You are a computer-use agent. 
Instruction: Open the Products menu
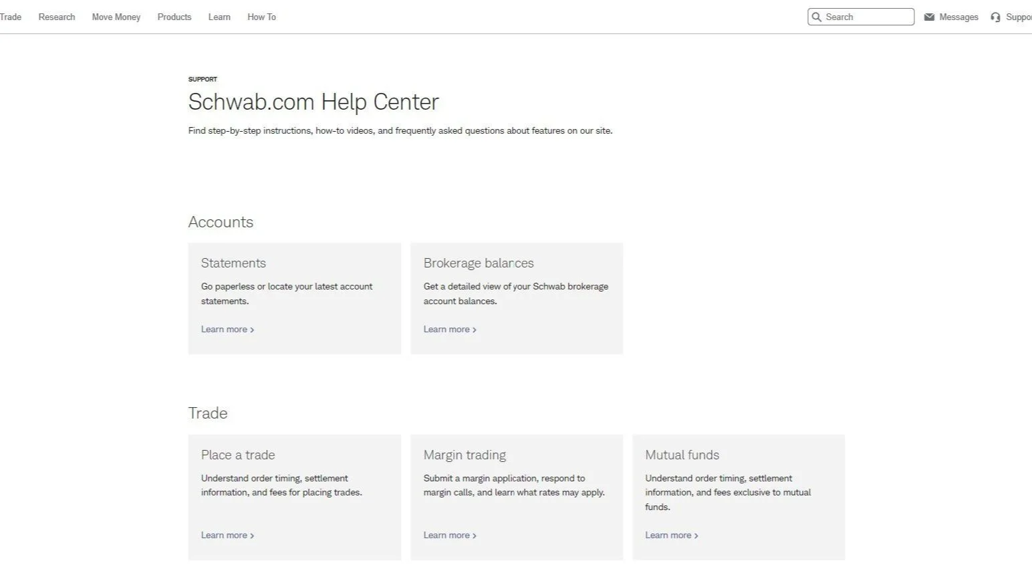(174, 17)
